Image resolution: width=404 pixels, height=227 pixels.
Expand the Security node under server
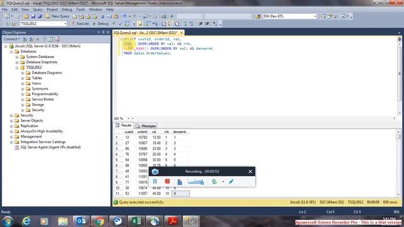click(11, 115)
